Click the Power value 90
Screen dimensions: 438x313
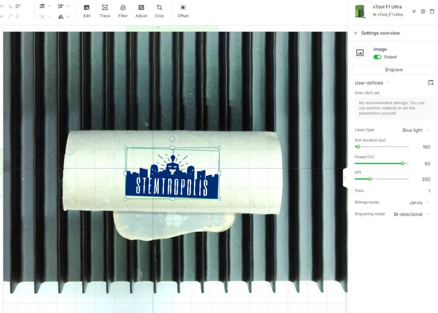pos(427,164)
